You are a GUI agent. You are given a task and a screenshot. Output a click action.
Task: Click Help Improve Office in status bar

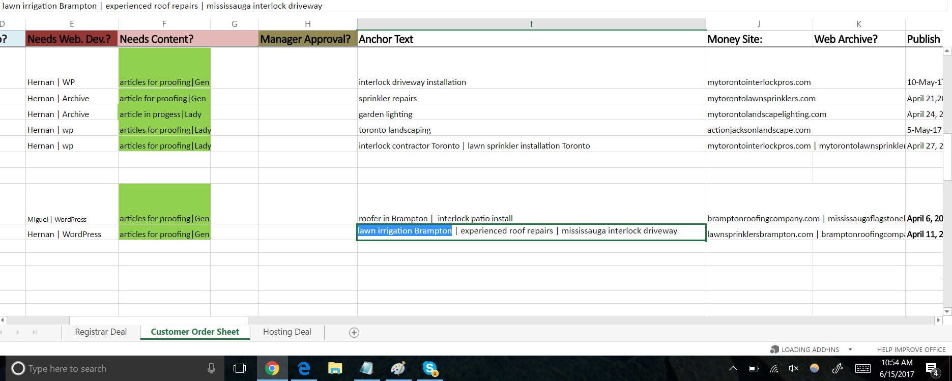[911, 349]
